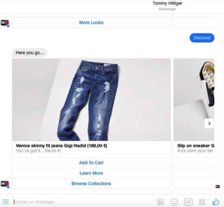
Task: Open the GIF picker
Action: tap(188, 202)
